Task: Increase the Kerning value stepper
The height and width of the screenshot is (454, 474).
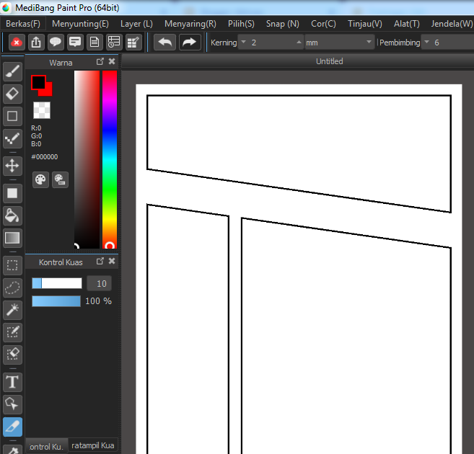Action: pyautogui.click(x=299, y=43)
